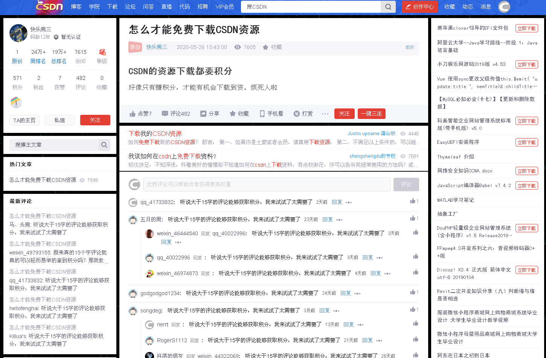Open VIP会员 in top navigation
The height and width of the screenshot is (358, 546).
coord(224,6)
